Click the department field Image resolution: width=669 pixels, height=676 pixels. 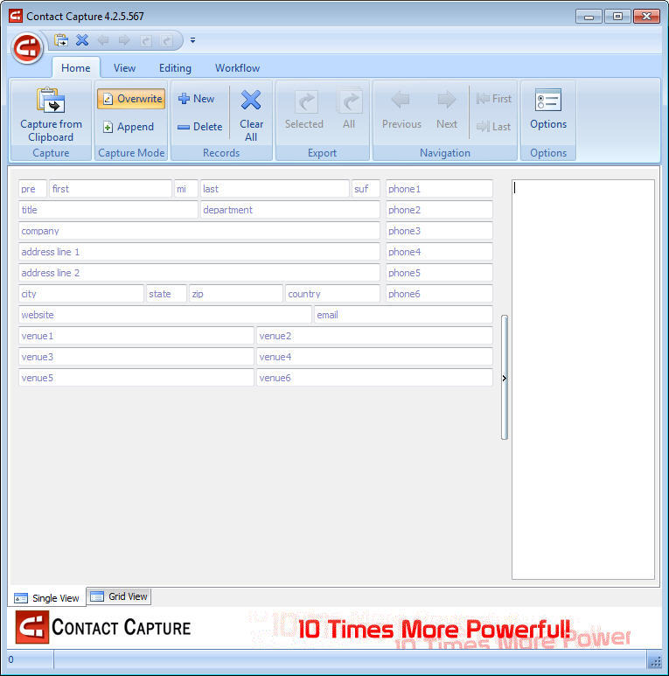pyautogui.click(x=290, y=210)
